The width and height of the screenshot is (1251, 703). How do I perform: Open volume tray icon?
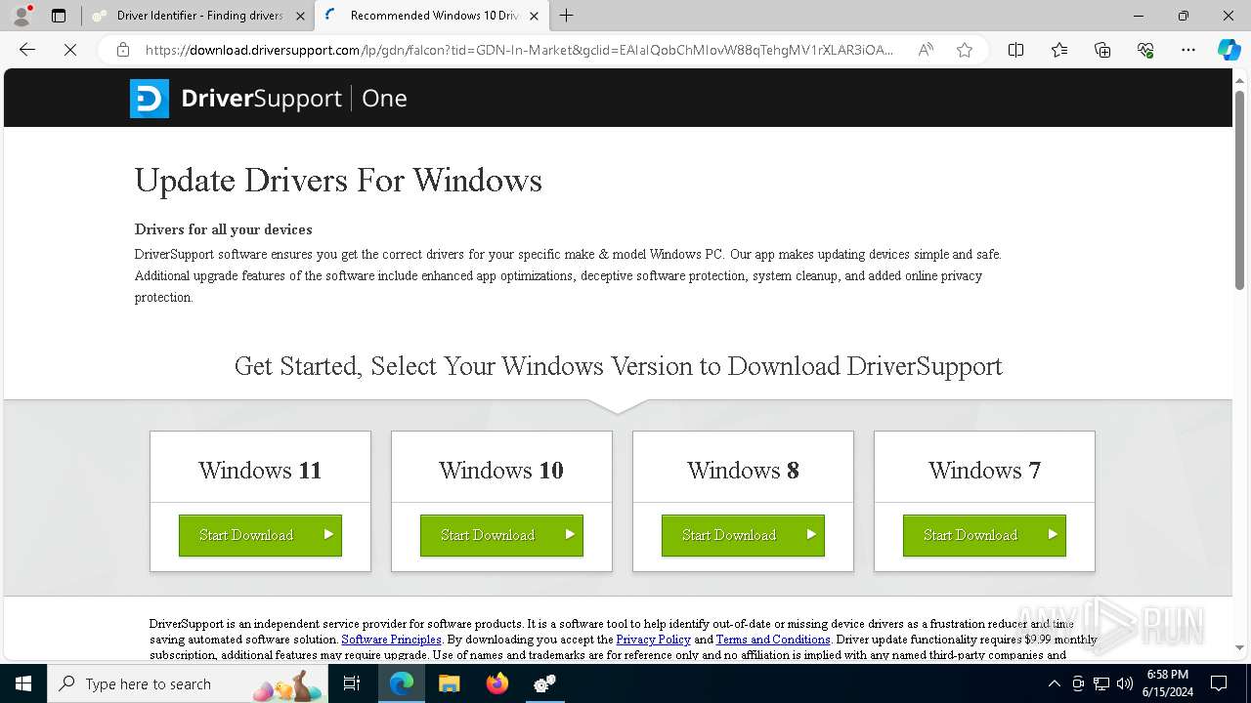(1125, 683)
